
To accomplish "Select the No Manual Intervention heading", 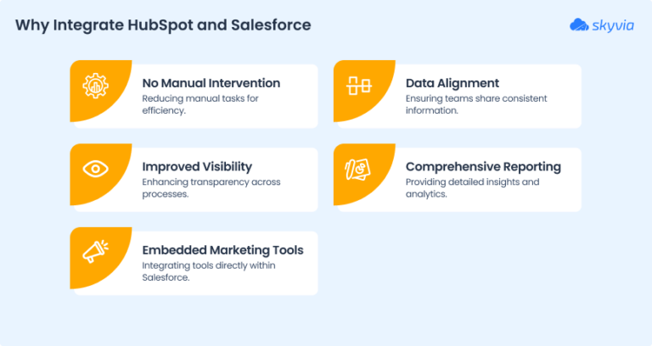I will [211, 83].
